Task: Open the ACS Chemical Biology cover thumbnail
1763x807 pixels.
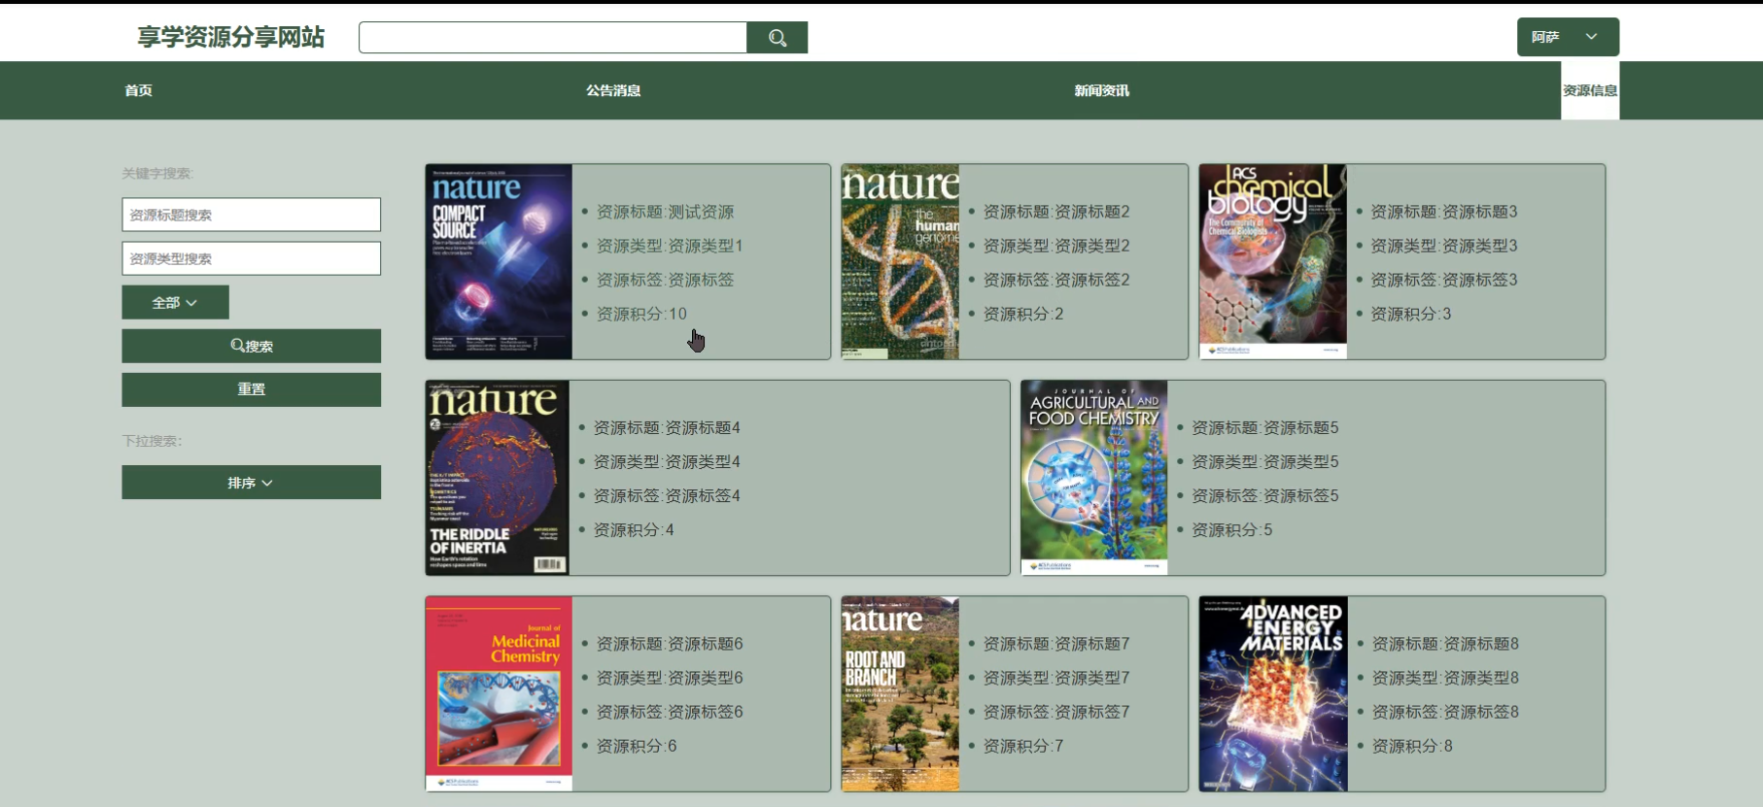Action: (x=1273, y=262)
